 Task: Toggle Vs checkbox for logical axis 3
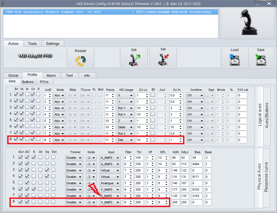click(x=22, y=107)
